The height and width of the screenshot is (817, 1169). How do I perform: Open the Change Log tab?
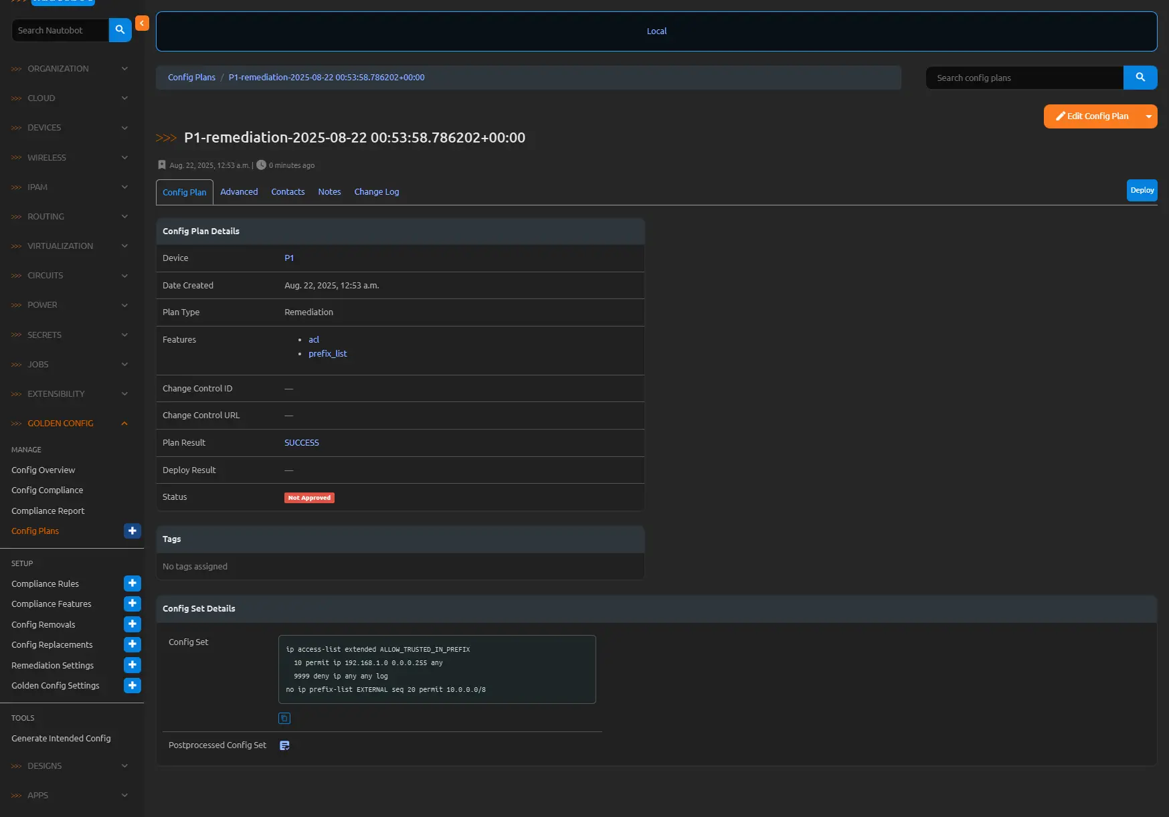[x=376, y=192]
